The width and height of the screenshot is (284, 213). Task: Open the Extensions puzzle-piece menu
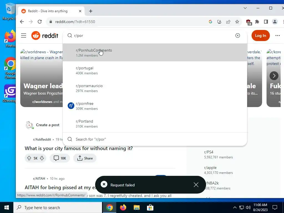pos(257,22)
